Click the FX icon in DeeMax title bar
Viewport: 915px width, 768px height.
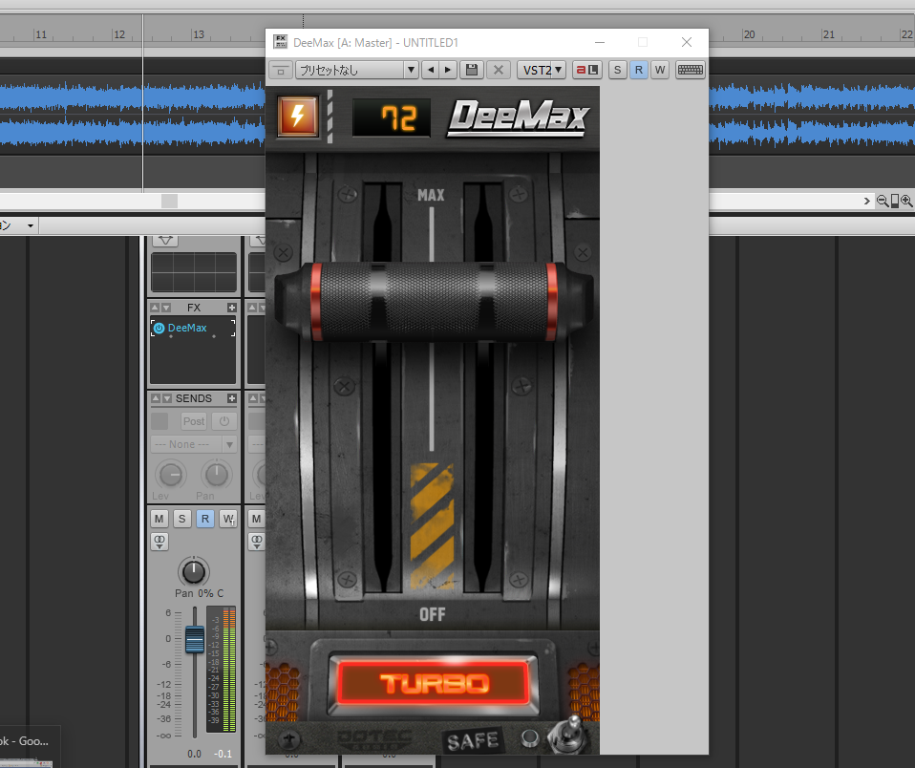pyautogui.click(x=281, y=41)
